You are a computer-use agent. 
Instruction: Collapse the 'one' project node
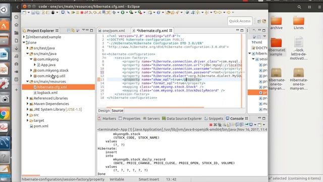coord(24,42)
